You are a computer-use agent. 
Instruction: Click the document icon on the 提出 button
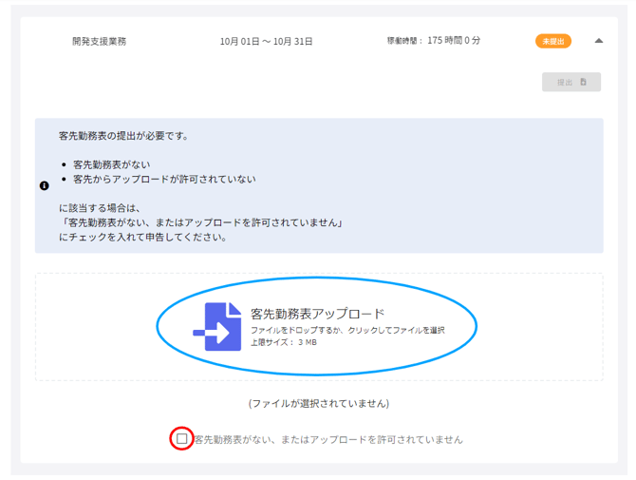tap(583, 82)
